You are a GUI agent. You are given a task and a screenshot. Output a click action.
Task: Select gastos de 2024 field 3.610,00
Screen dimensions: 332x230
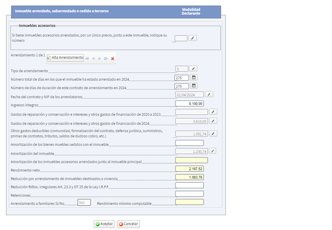[x=192, y=121]
